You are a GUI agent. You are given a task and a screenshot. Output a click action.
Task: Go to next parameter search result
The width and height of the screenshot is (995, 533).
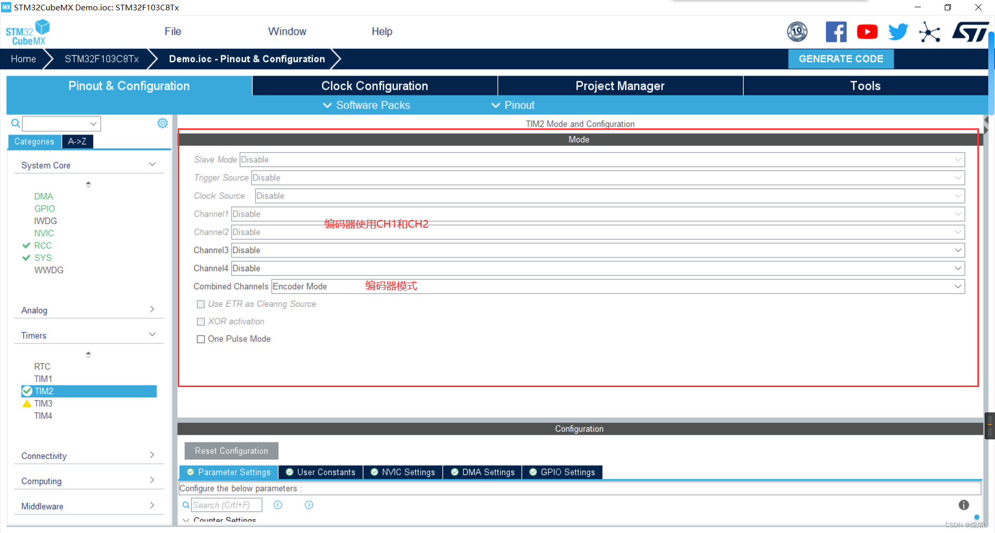(x=309, y=505)
